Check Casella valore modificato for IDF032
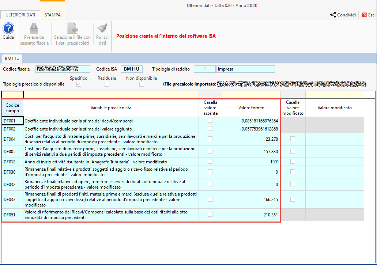This screenshot has width=377, height=265. 293,184
